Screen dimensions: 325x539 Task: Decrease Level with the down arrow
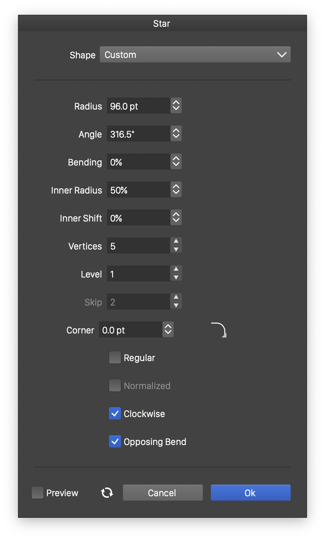point(176,278)
